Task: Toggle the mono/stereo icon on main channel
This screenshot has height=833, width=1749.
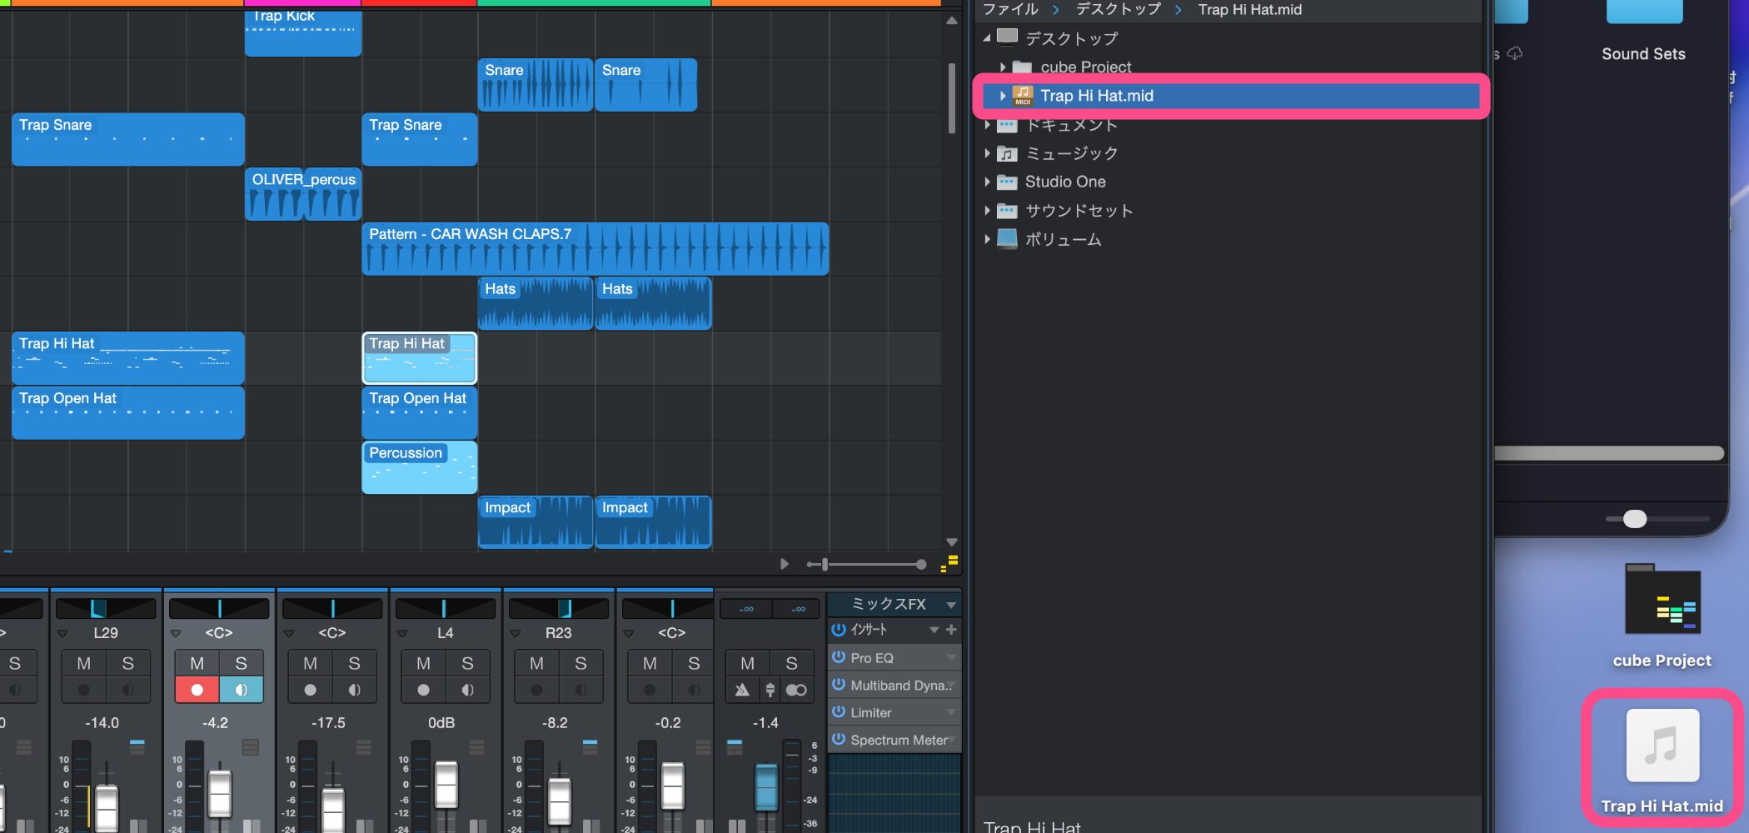Action: click(x=796, y=690)
